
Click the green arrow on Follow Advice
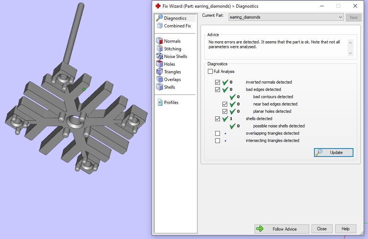(260, 229)
